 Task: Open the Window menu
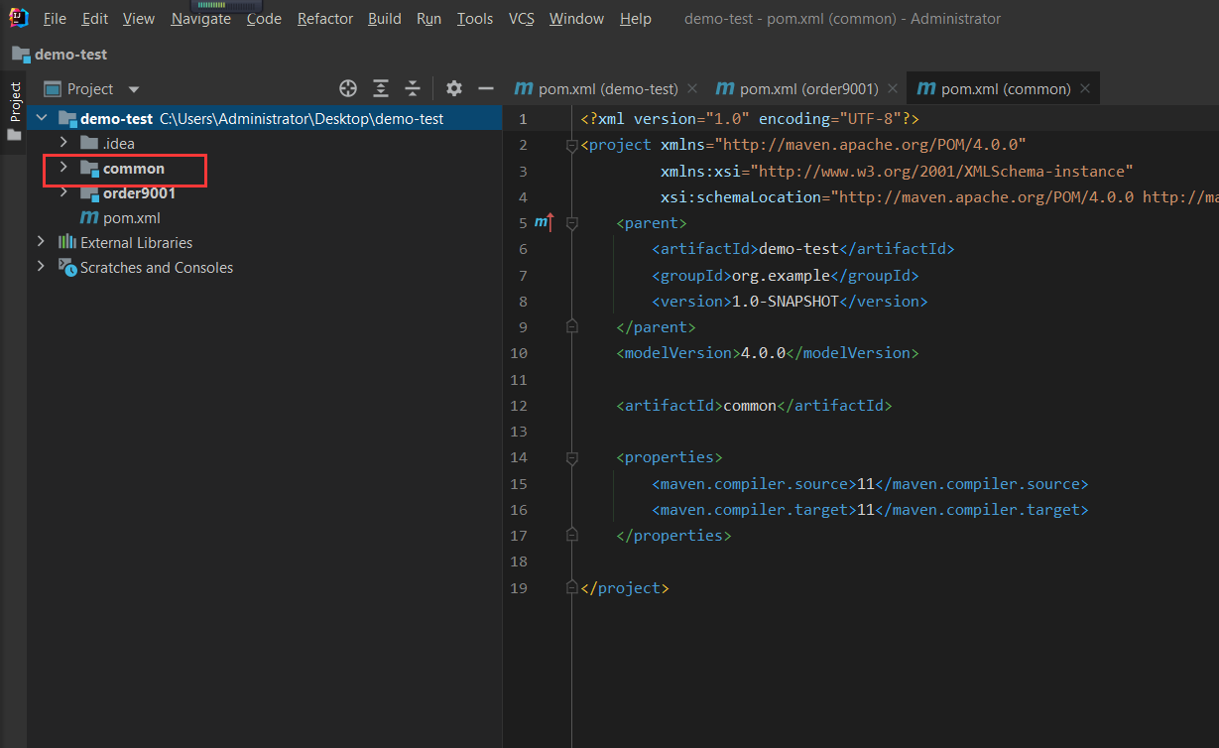[x=577, y=19]
